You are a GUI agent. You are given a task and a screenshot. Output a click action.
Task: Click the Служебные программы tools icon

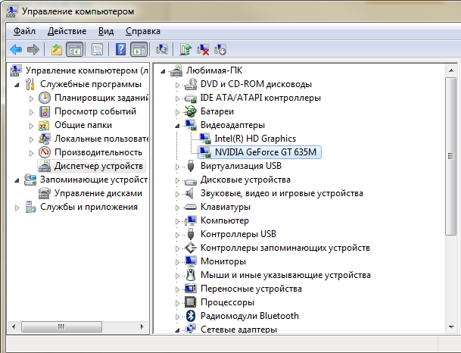click(x=30, y=84)
